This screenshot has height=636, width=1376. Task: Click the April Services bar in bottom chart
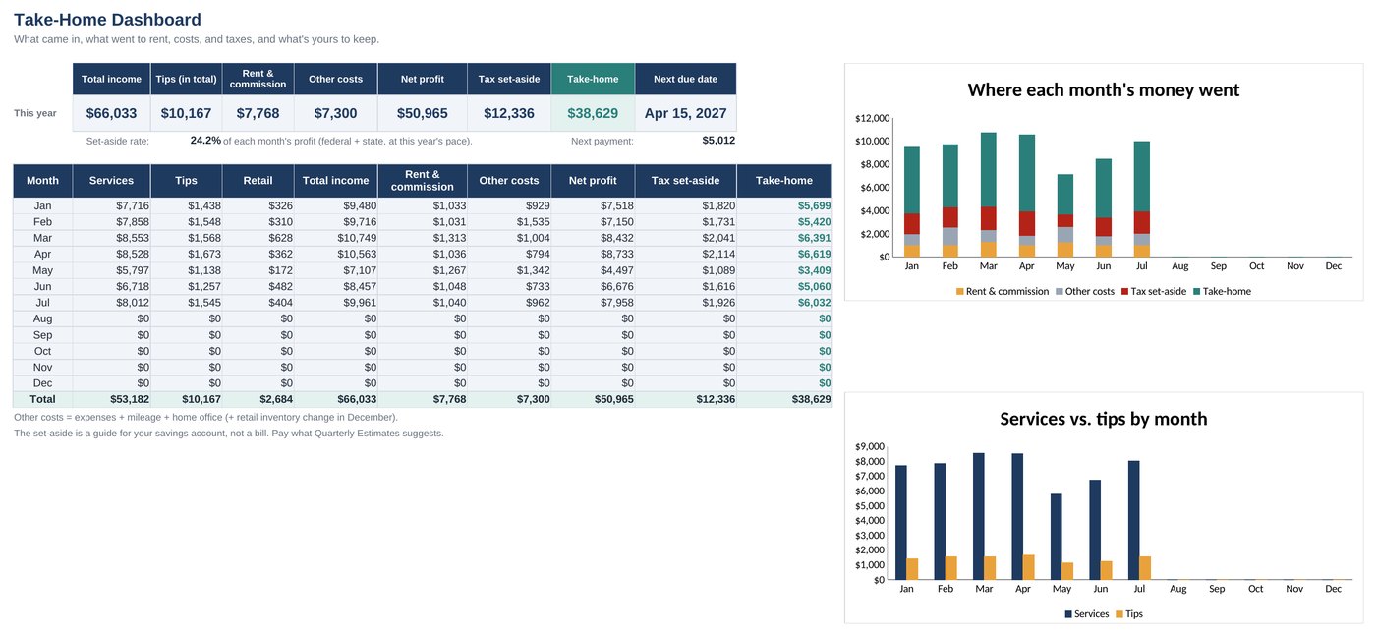click(1017, 516)
